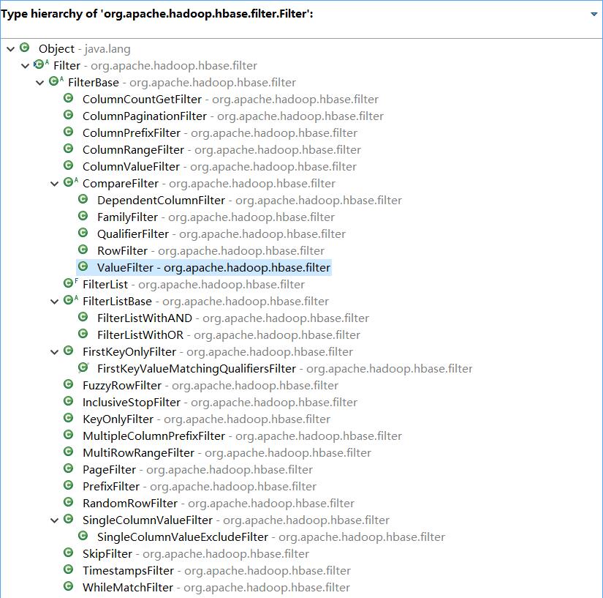The height and width of the screenshot is (598, 603).
Task: Click the class icon beside ColumnPrefixFilter
Action: (69, 132)
